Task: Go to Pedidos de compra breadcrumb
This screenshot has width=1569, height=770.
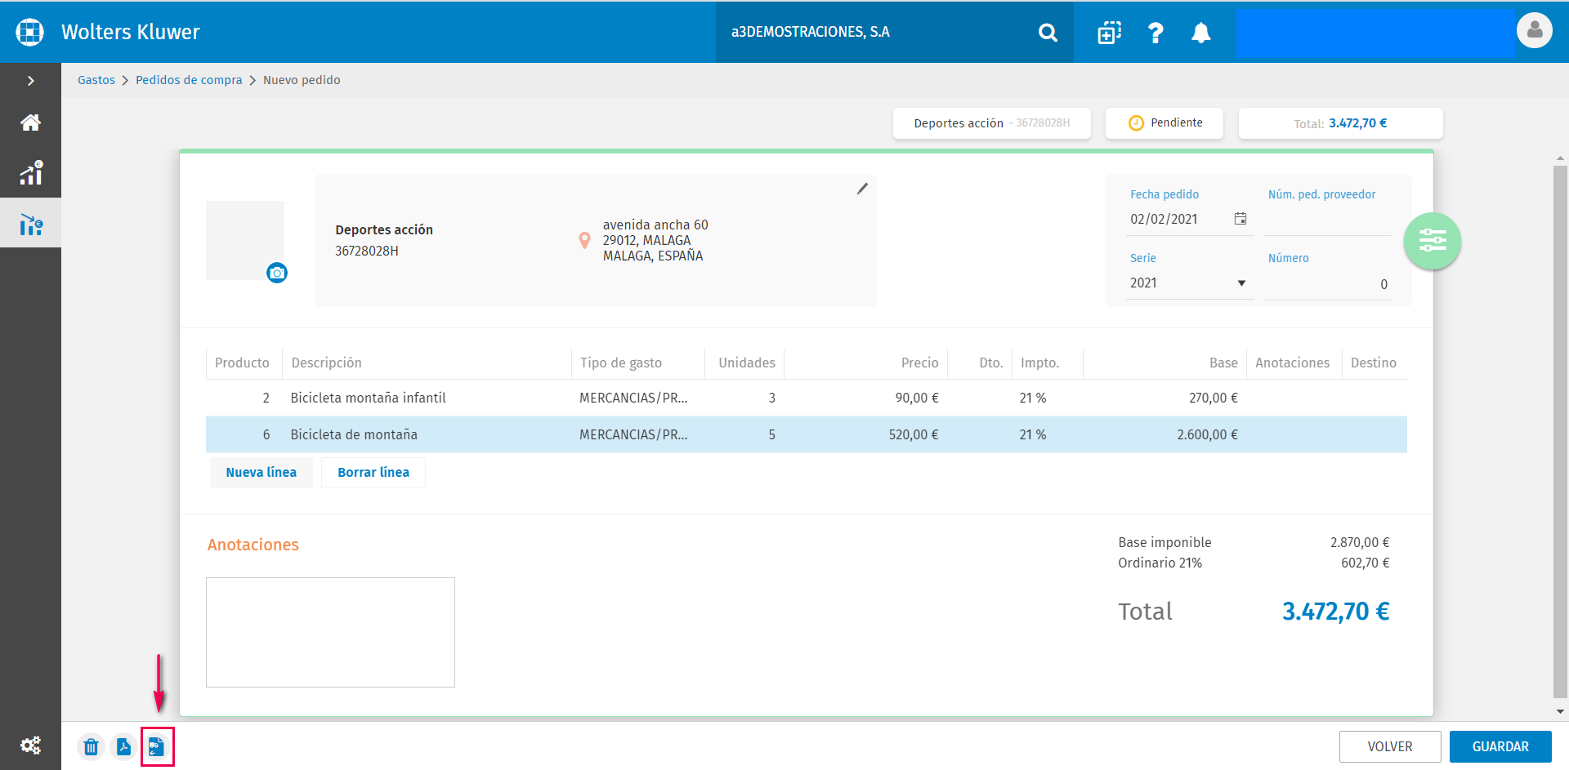Action: (189, 80)
